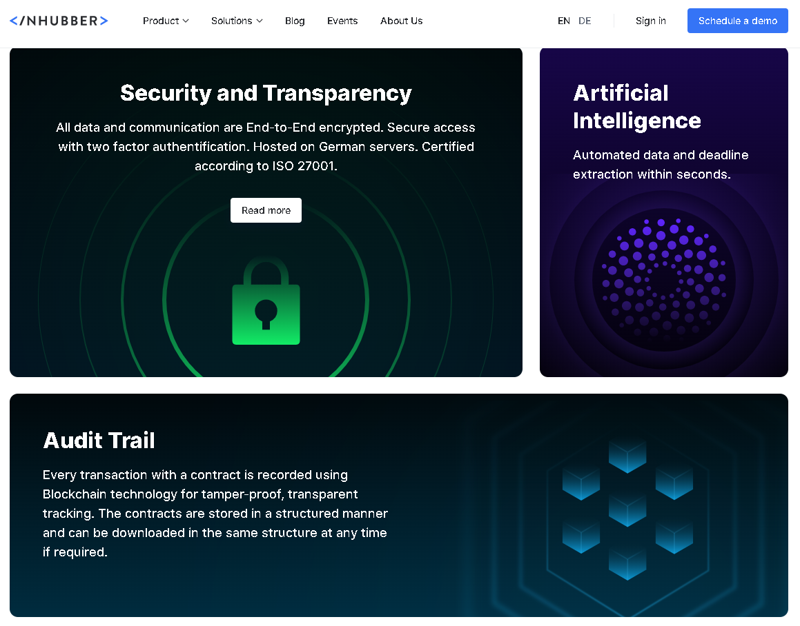This screenshot has width=800, height=626.
Task: Click Read more under Security and Transparency
Action: click(266, 210)
